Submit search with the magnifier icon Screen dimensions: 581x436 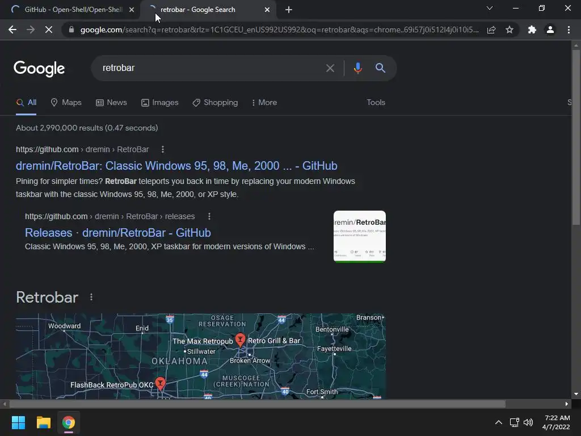click(380, 68)
